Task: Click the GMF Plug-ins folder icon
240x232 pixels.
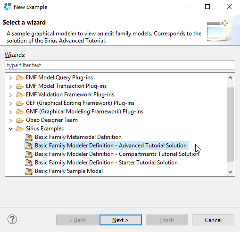Action: [20, 112]
